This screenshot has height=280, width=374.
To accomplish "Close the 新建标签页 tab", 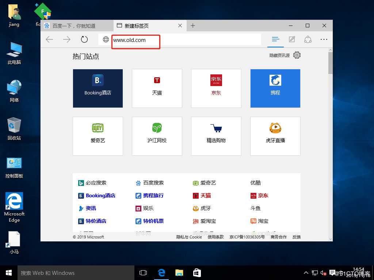I will coord(180,26).
